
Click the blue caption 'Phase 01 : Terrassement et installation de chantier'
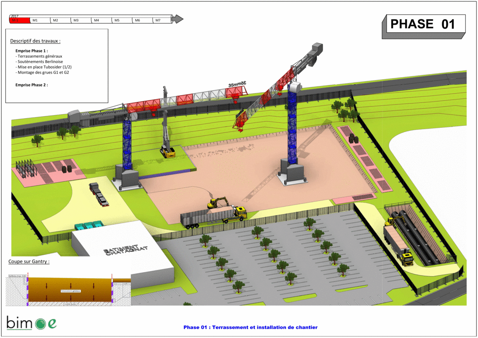pos(251,327)
